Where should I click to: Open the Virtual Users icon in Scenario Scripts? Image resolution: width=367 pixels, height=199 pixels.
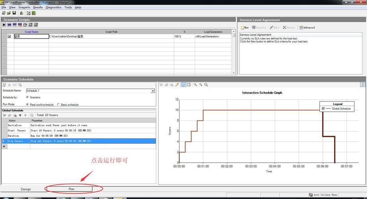(x=10, y=25)
